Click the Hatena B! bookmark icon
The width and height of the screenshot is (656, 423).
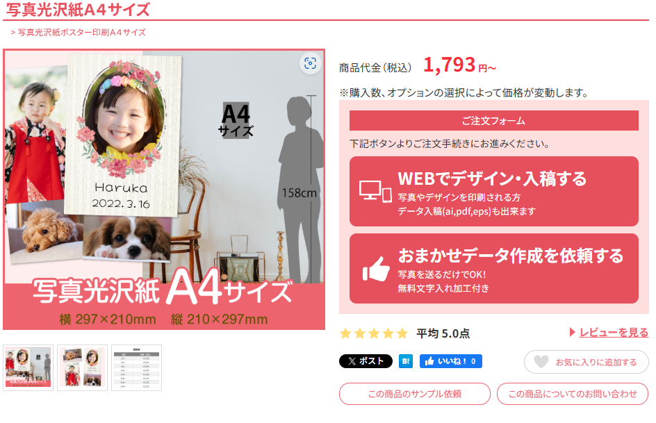click(405, 361)
